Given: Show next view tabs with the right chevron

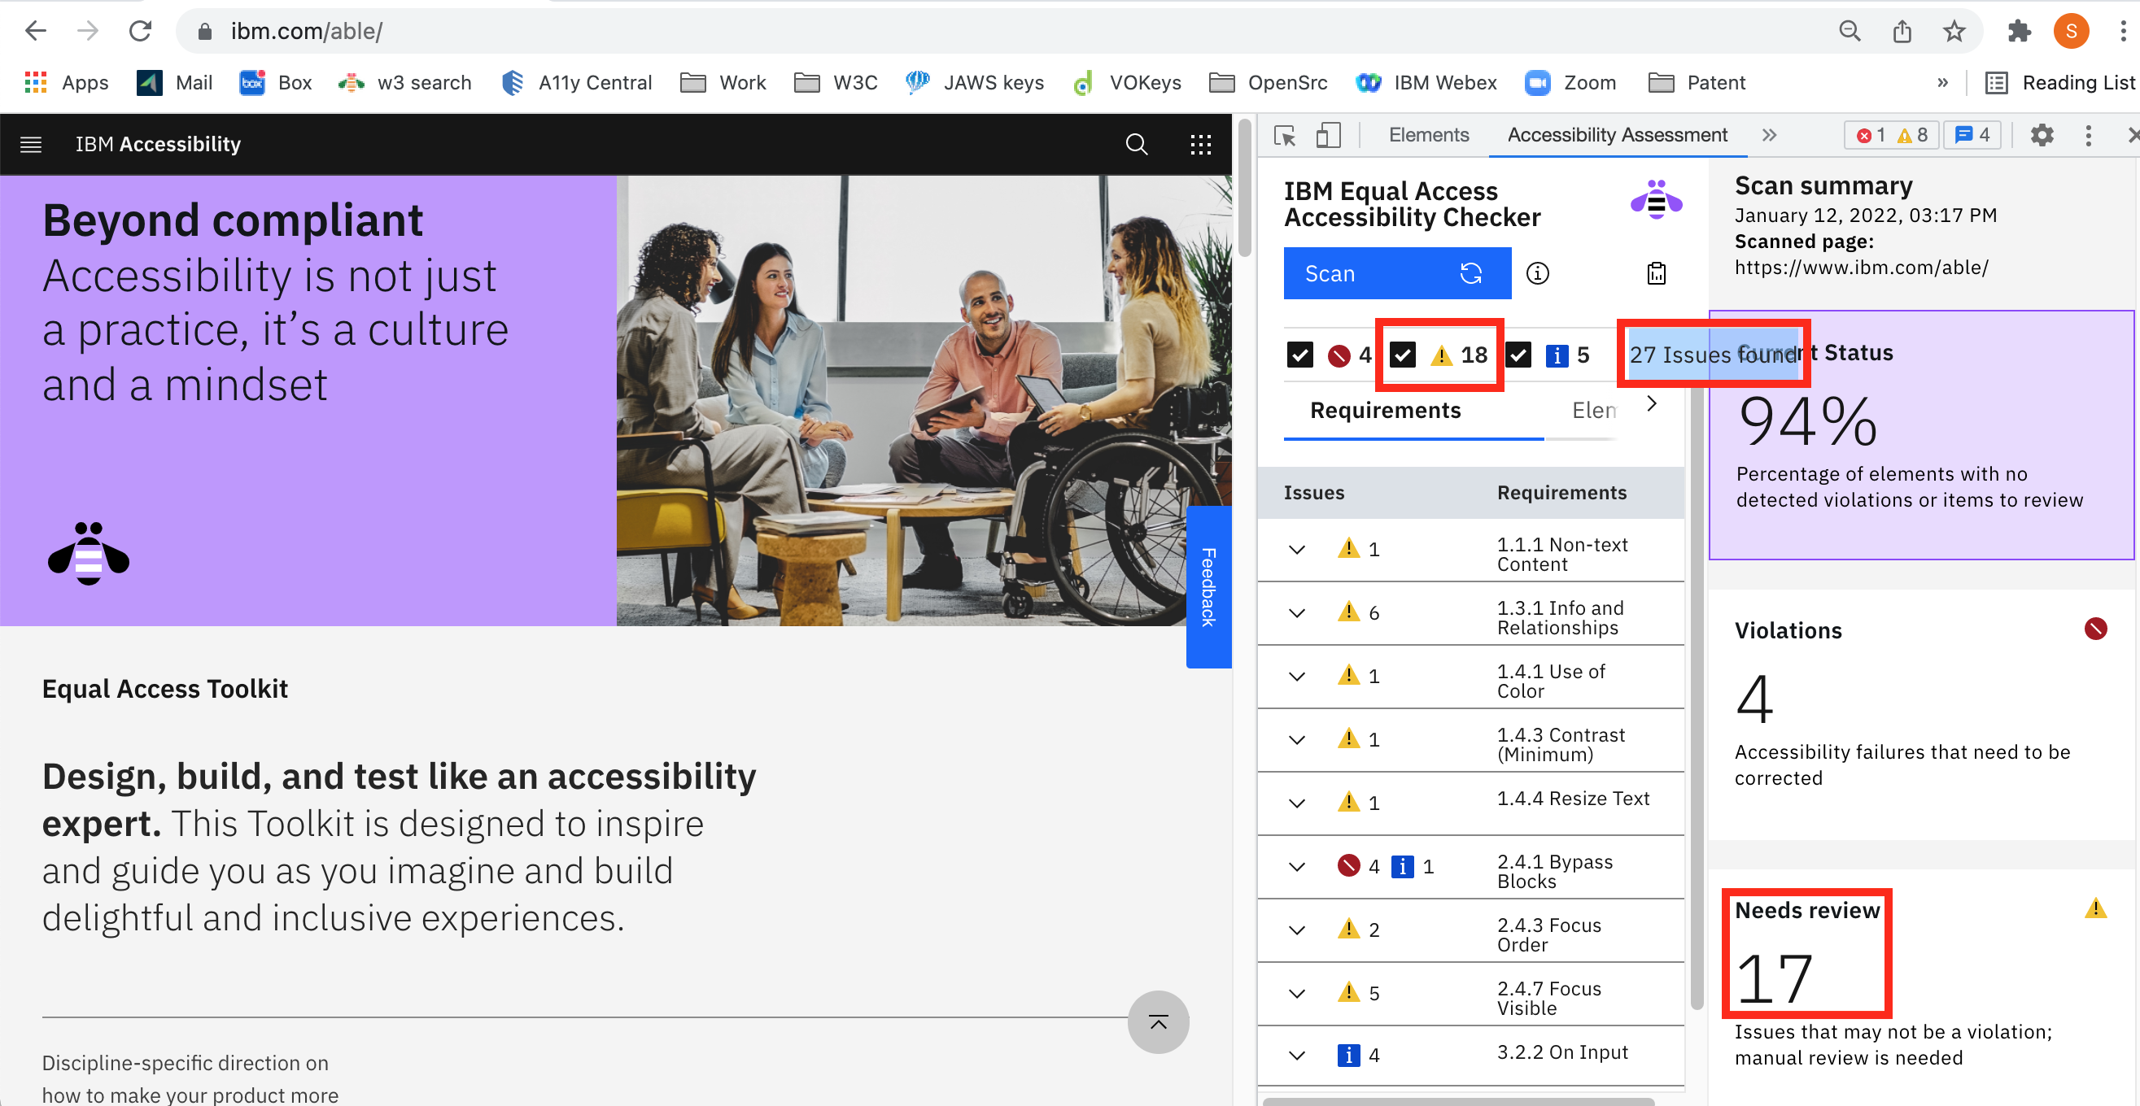Looking at the screenshot, I should (x=1652, y=404).
